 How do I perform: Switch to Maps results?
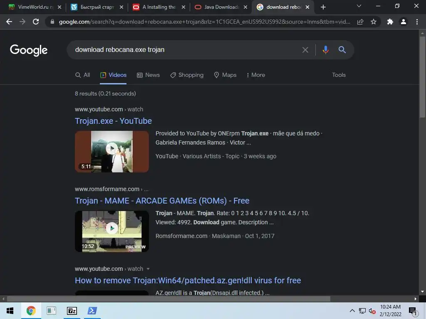coord(225,75)
